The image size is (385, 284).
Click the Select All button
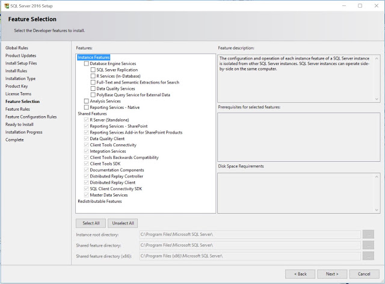91,223
